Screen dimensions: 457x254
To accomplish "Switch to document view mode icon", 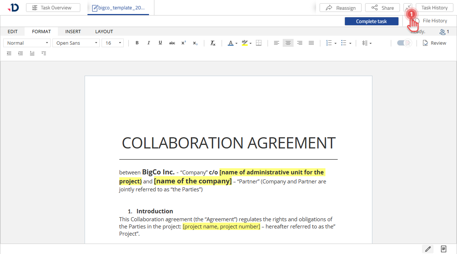I will [444, 249].
